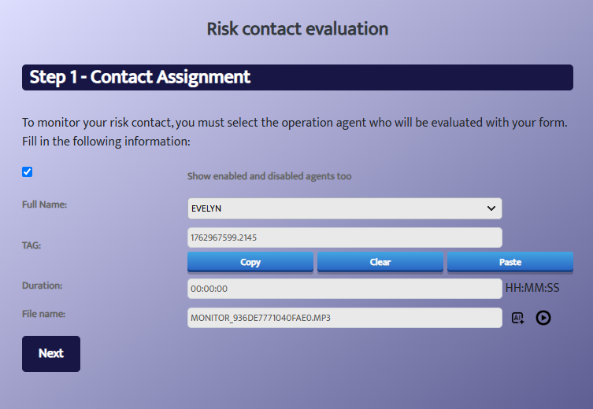Click the 'Full Name:' label
The height and width of the screenshot is (409, 593).
(44, 204)
